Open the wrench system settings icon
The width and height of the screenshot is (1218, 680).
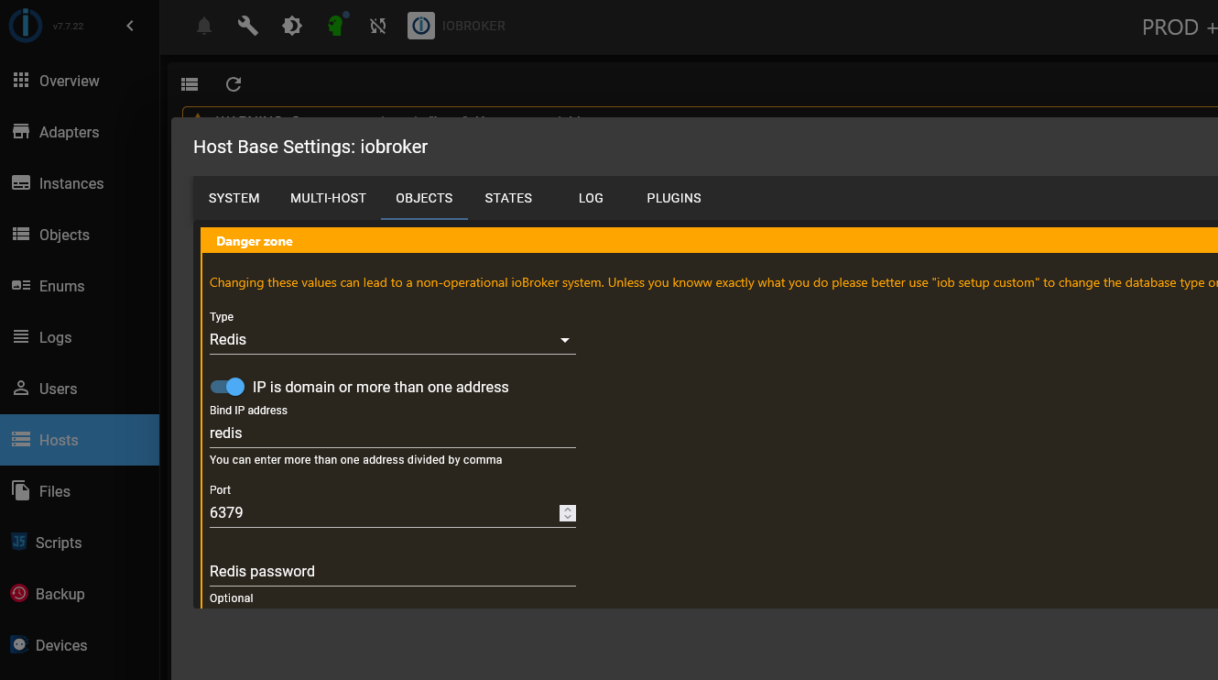(248, 27)
